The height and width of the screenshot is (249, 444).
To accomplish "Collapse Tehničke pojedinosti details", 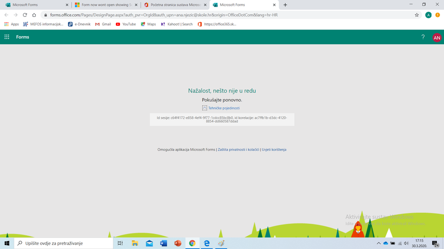I will (x=221, y=108).
